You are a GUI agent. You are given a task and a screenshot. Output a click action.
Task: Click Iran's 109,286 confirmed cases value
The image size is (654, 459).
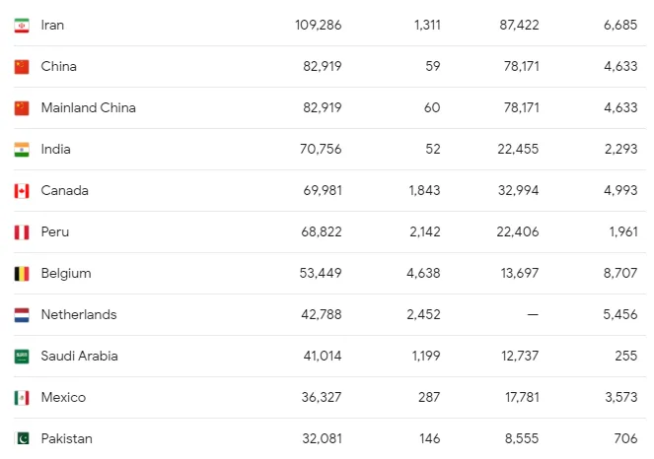pos(319,25)
